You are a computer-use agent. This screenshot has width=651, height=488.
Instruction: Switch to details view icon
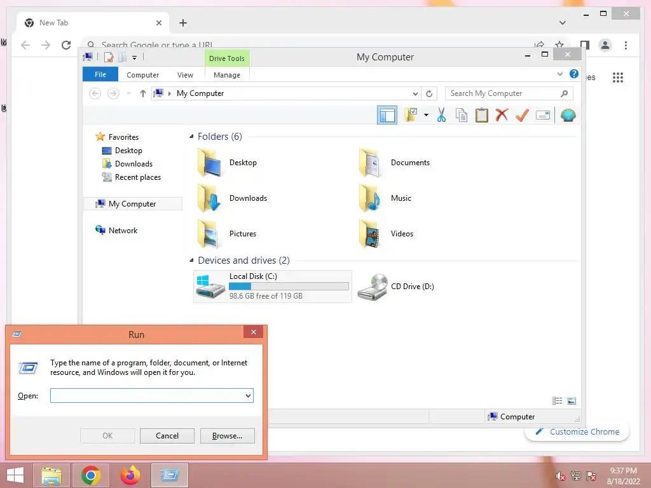[557, 400]
